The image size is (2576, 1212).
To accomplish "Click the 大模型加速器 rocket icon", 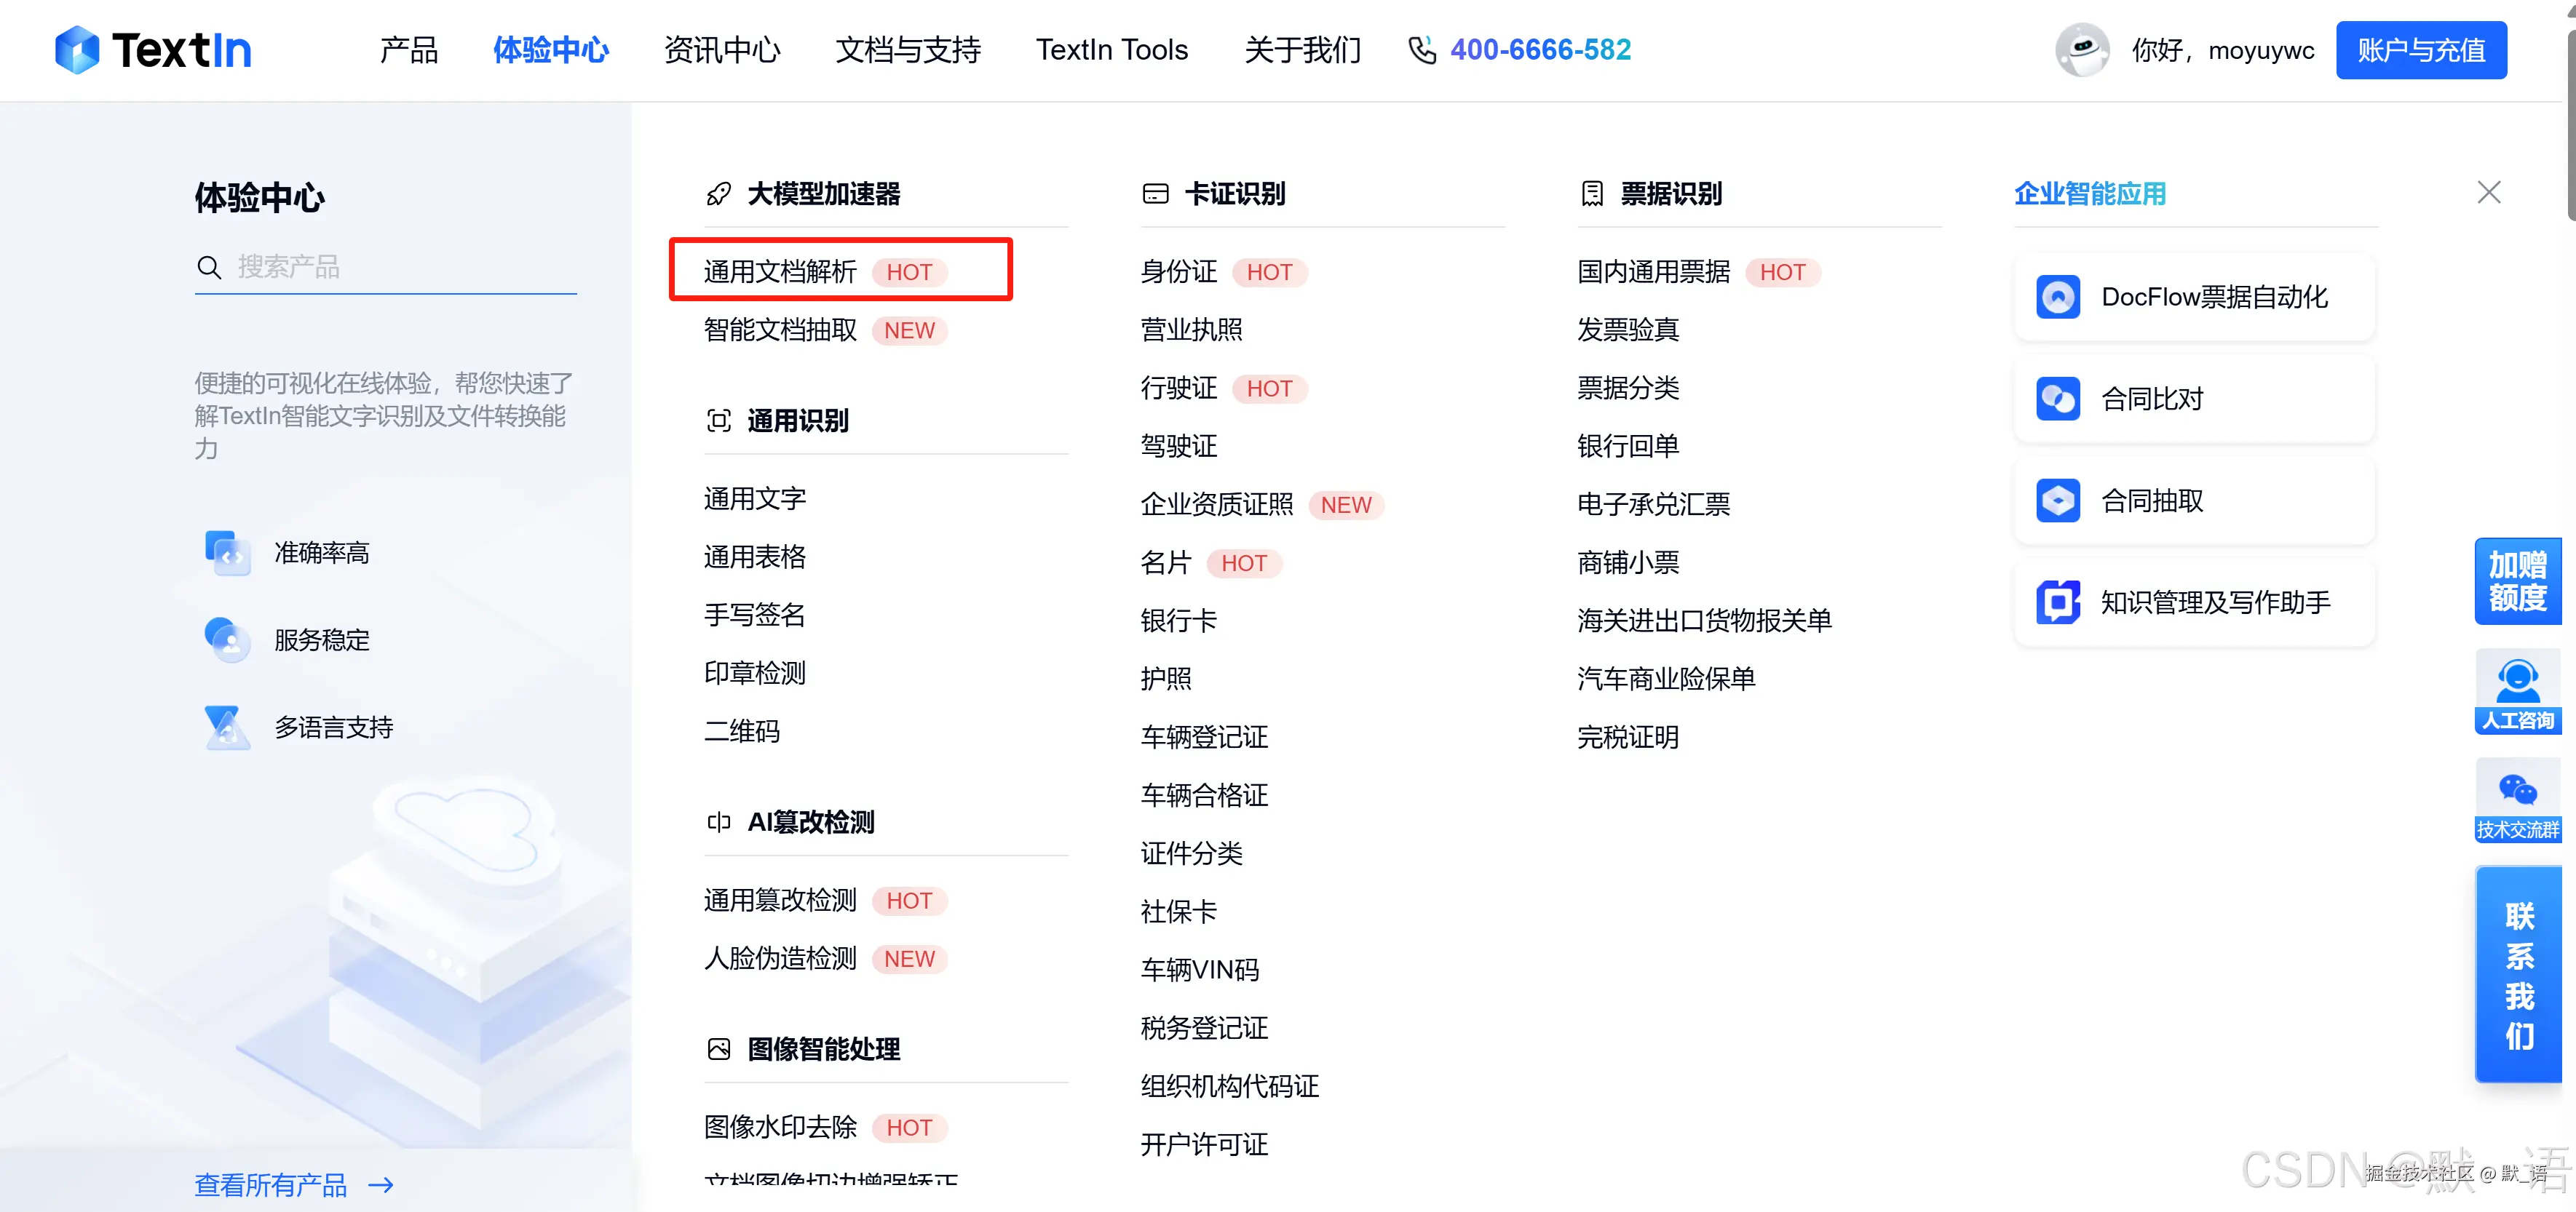I will pos(718,194).
